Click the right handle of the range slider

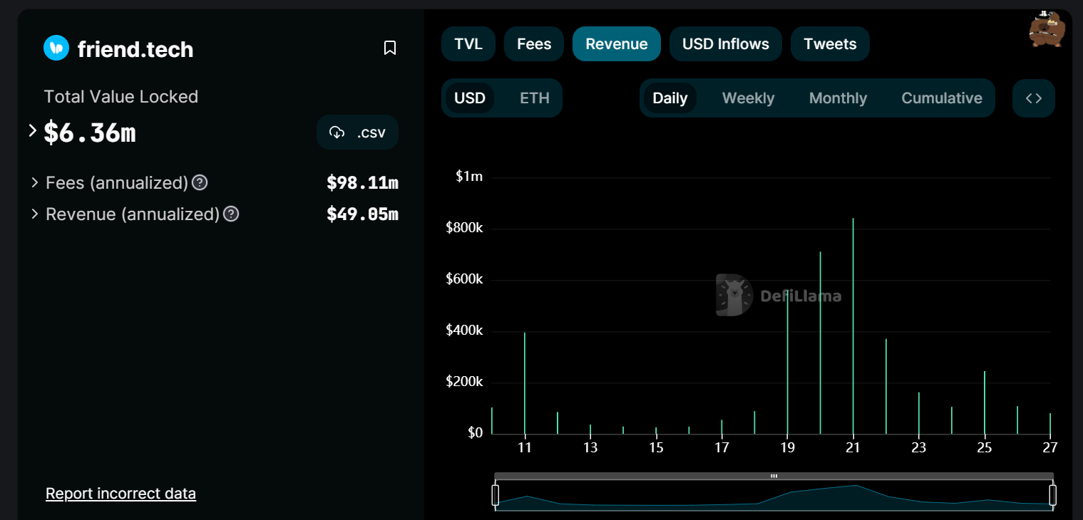click(1052, 494)
